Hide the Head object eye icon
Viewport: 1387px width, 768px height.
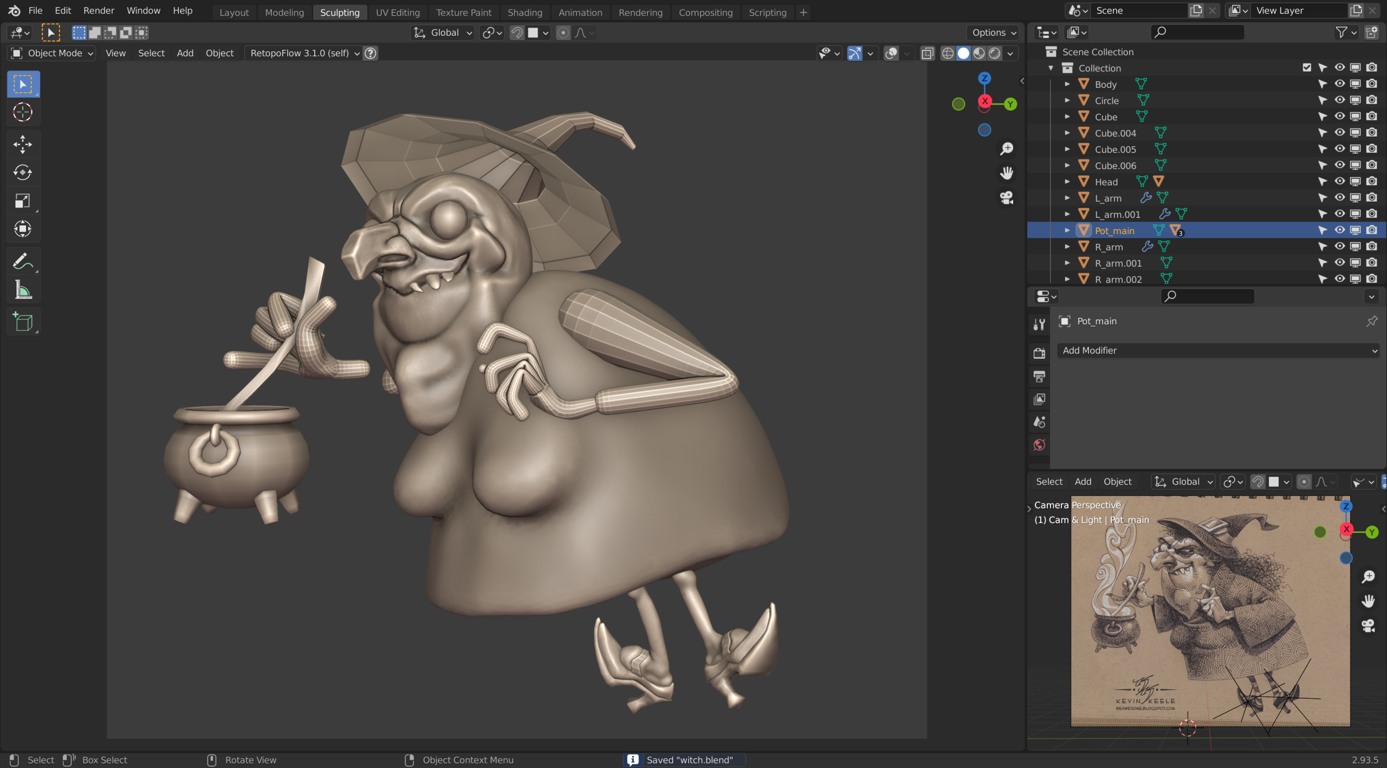tap(1339, 182)
